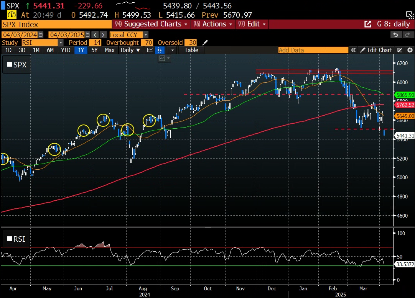415x298 pixels.
Task: Collapse toolbar with double left chevrons
Action: pyautogui.click(x=353, y=50)
